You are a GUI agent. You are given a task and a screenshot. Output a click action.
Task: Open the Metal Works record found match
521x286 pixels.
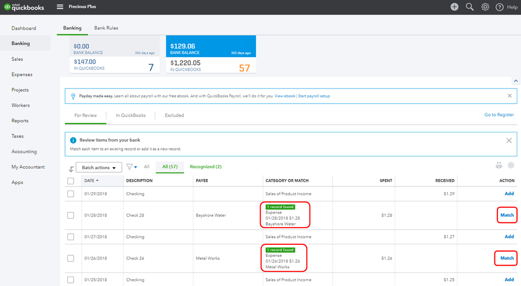284,258
